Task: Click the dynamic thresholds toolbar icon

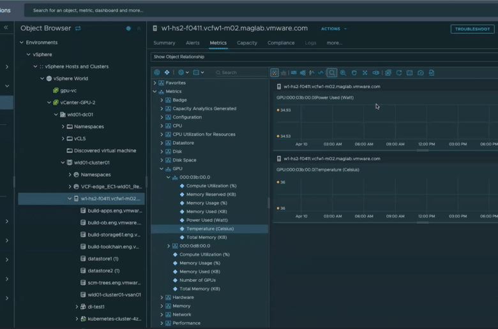Action: click(294, 73)
